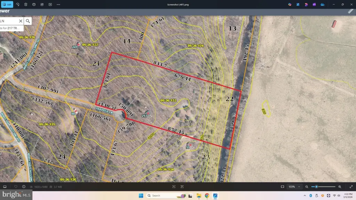Click the zoom out magnifier icon

tap(306, 187)
